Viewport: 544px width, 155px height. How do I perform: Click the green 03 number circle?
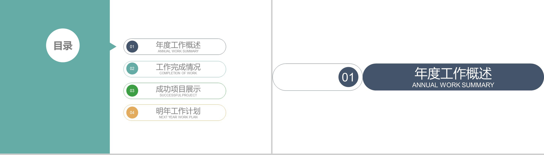click(x=132, y=91)
